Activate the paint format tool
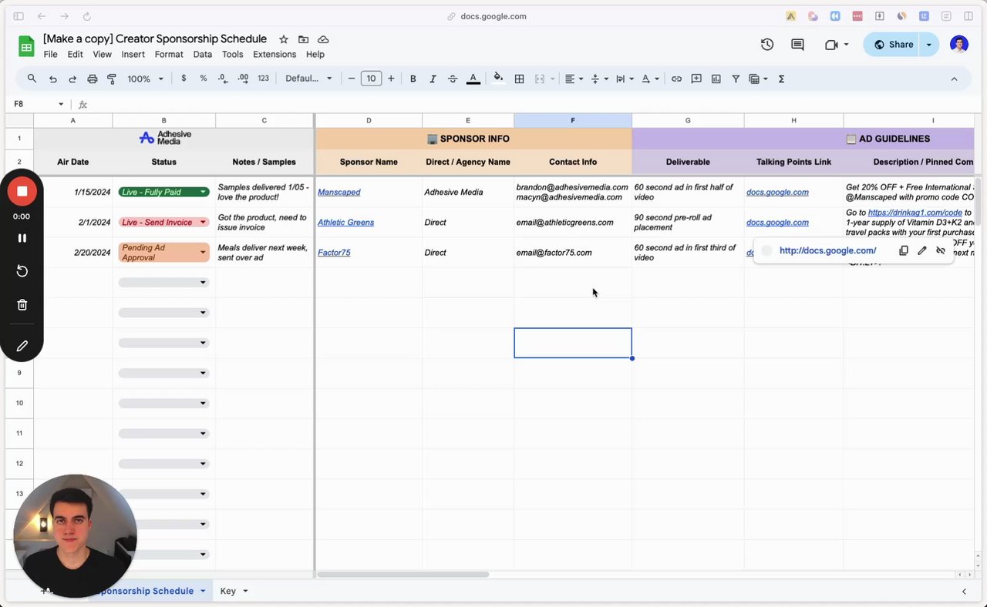The height and width of the screenshot is (607, 987). pos(112,79)
